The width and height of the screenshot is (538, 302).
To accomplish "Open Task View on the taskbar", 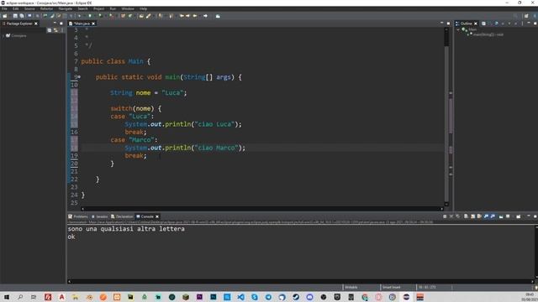I will [x=34, y=297].
